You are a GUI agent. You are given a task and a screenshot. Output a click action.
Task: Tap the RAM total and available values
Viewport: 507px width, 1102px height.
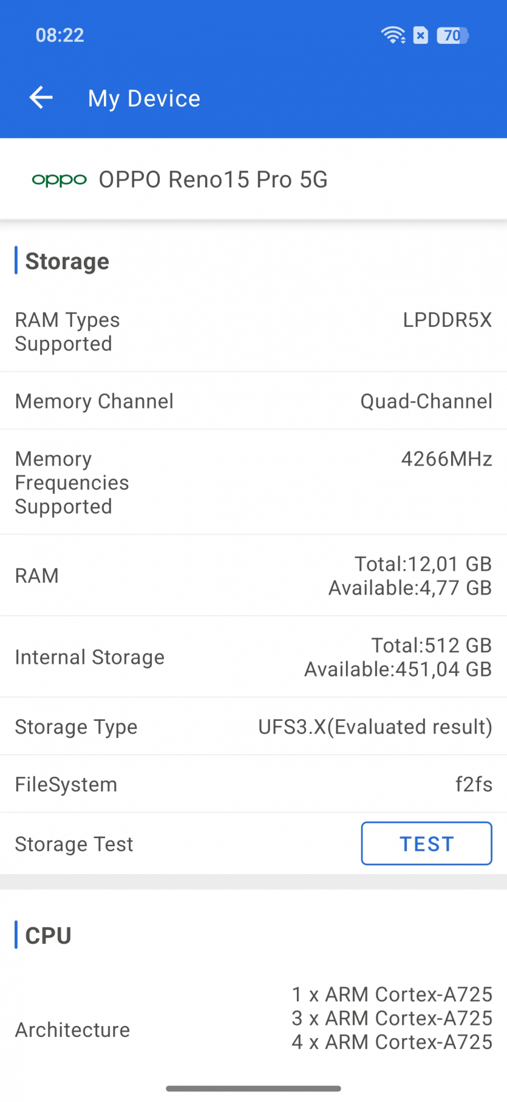(x=410, y=576)
